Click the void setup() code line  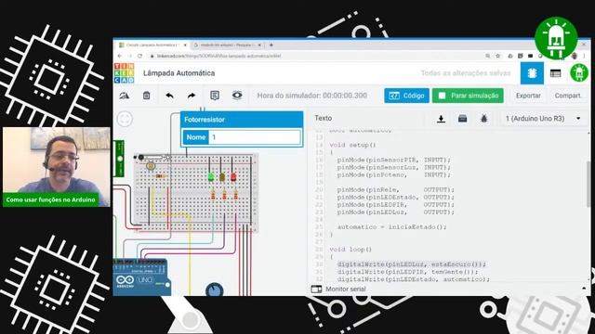coord(352,145)
